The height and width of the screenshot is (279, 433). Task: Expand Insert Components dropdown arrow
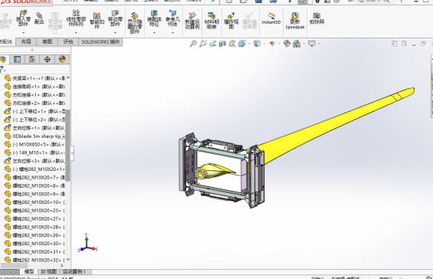[23, 33]
